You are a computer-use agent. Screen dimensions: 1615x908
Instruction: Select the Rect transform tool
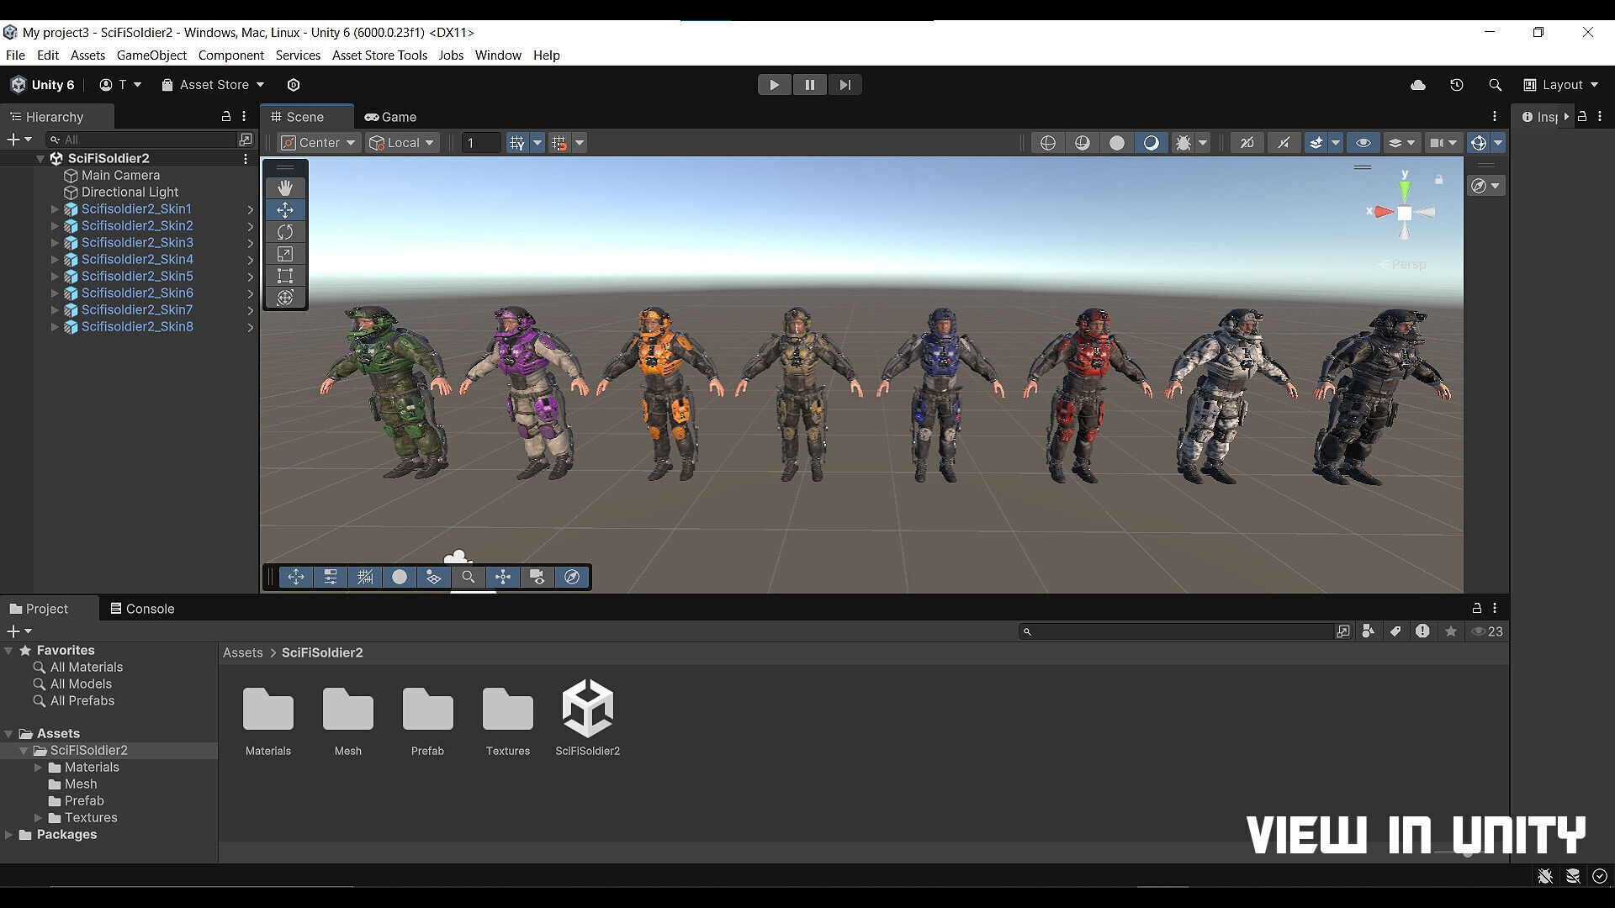[285, 276]
